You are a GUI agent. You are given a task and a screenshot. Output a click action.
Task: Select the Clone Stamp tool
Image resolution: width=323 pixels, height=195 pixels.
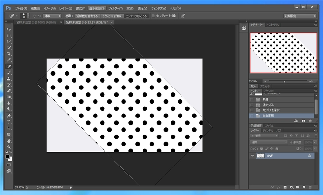9,78
